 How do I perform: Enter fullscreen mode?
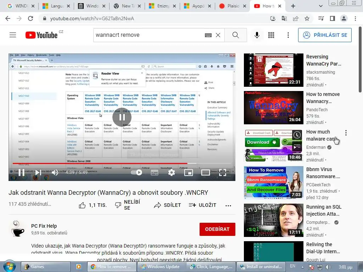tap(223, 172)
